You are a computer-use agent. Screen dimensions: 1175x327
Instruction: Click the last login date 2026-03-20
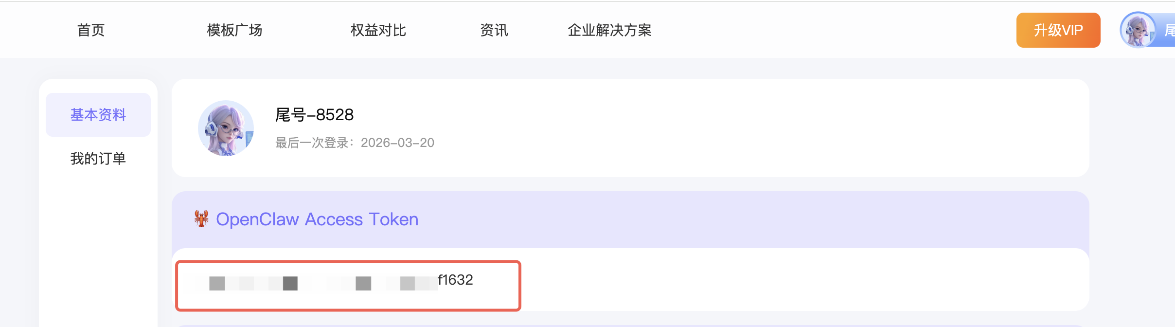tap(397, 143)
